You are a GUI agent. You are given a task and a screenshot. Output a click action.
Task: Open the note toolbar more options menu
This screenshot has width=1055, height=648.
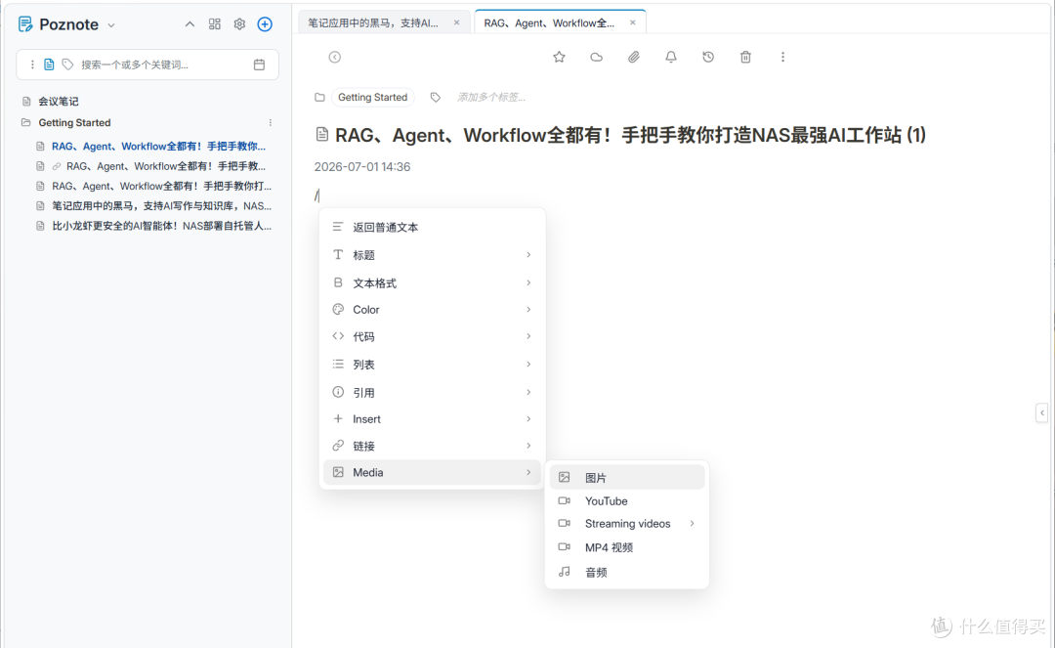(x=782, y=58)
